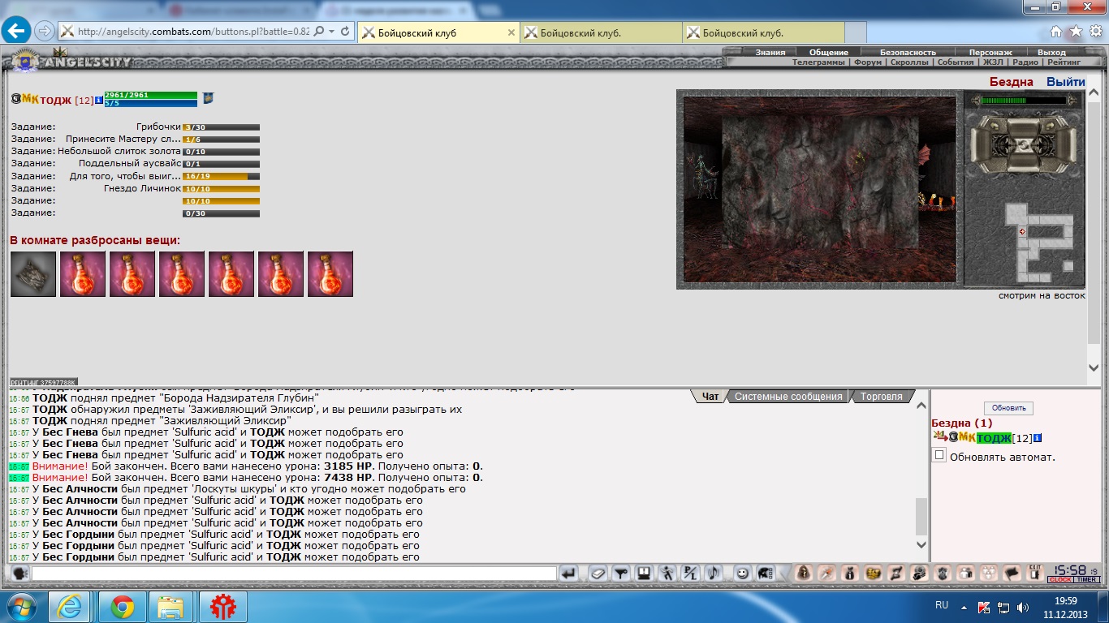Enable the Обновлять автомат. checkbox

939,456
